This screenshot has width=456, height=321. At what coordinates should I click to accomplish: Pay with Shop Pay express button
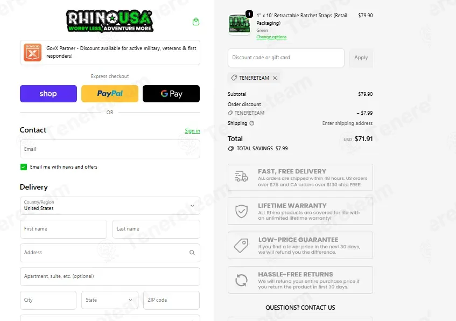click(x=48, y=94)
